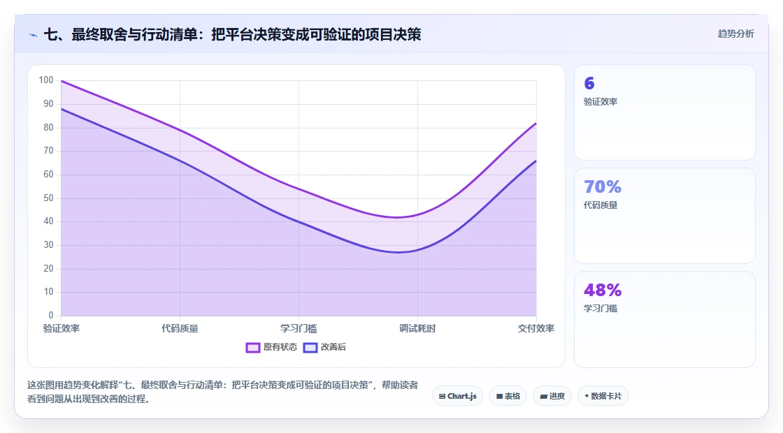Click the 6 value in 验证效率 card
This screenshot has width=783, height=433.
pos(589,83)
